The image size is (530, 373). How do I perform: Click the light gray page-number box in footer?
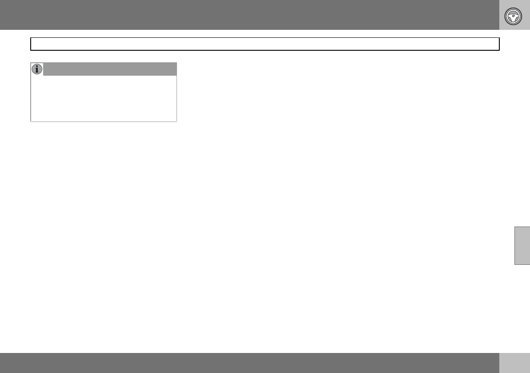(x=514, y=363)
